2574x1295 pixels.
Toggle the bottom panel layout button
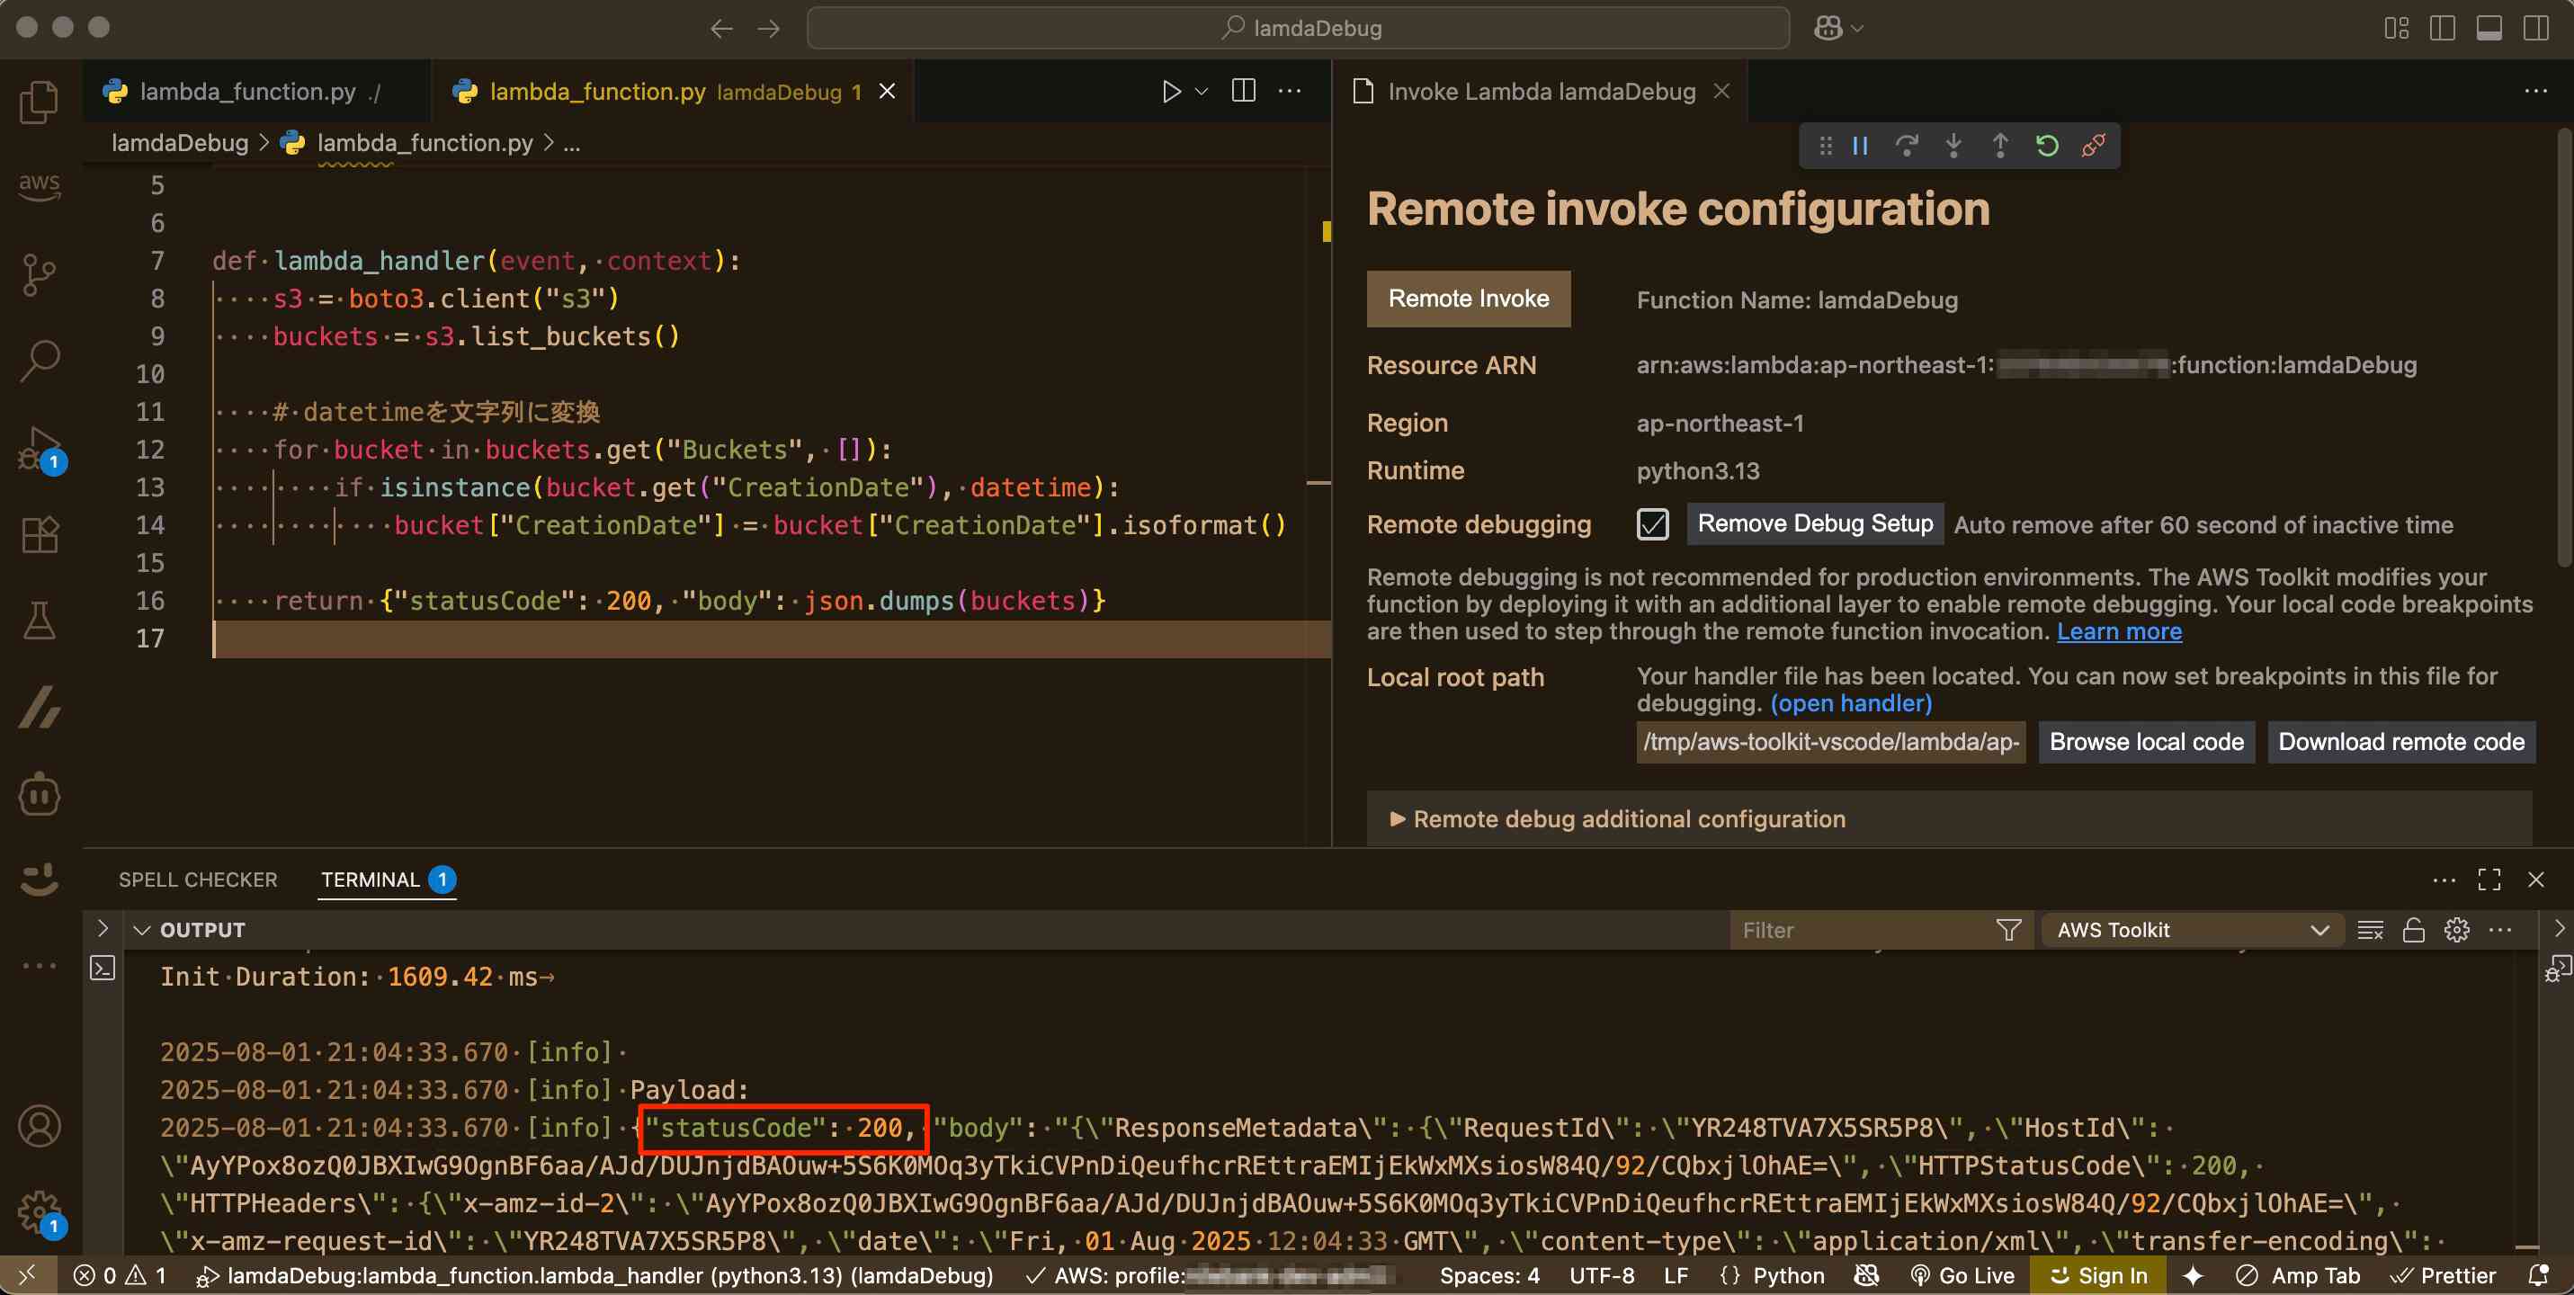pyautogui.click(x=2489, y=28)
